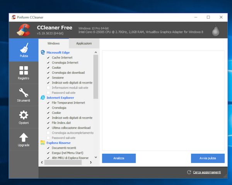Enable Cronologia autocompletamento checkbox

click(48, 133)
